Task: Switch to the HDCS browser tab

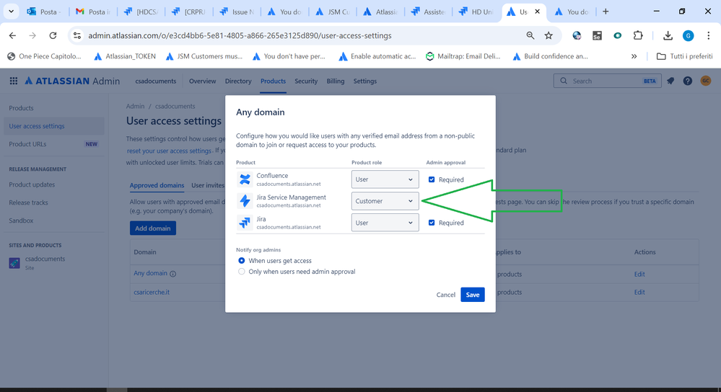Action: click(141, 12)
